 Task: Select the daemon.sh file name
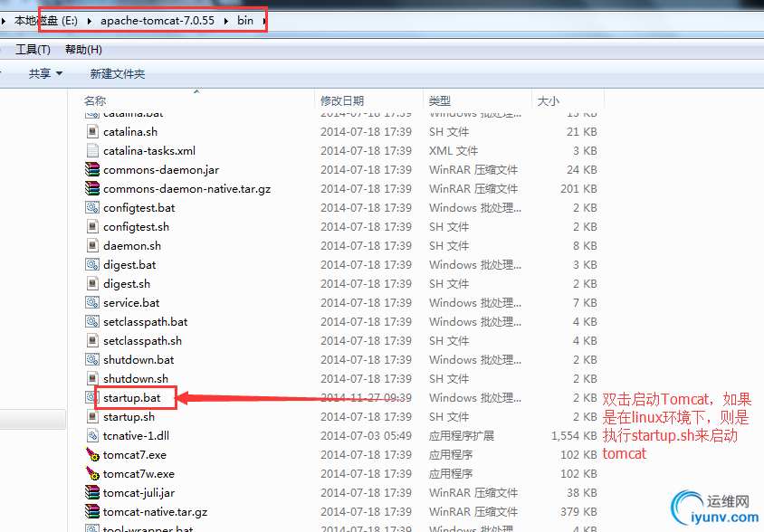point(132,245)
